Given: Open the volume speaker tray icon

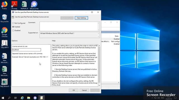Looking at the screenshot, I should 159,98.
